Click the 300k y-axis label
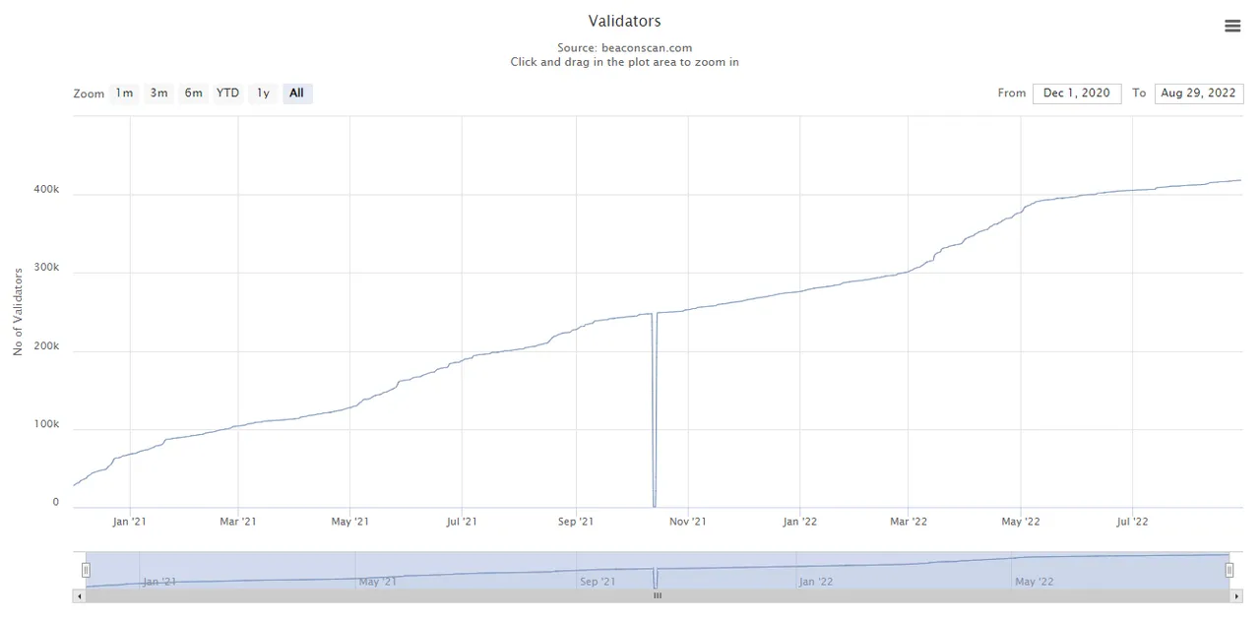The image size is (1260, 619). tap(46, 268)
